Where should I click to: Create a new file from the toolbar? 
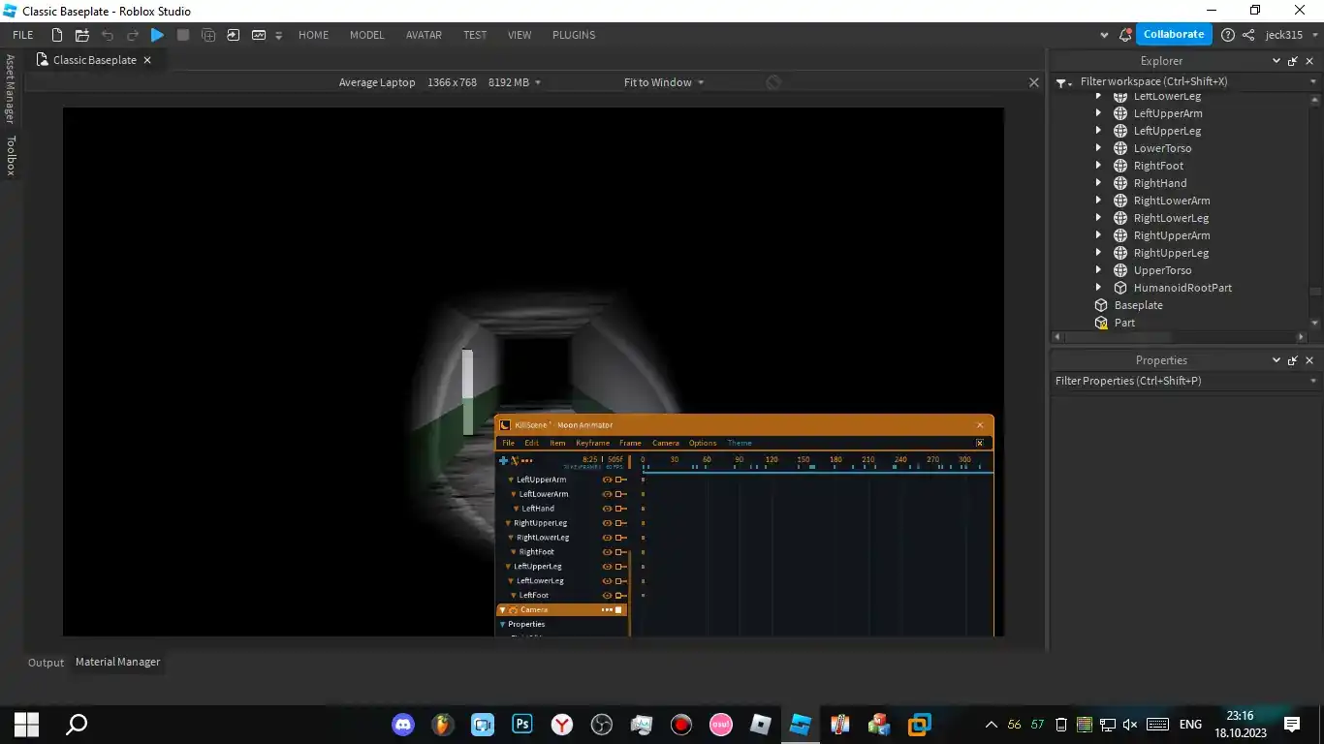(x=57, y=35)
